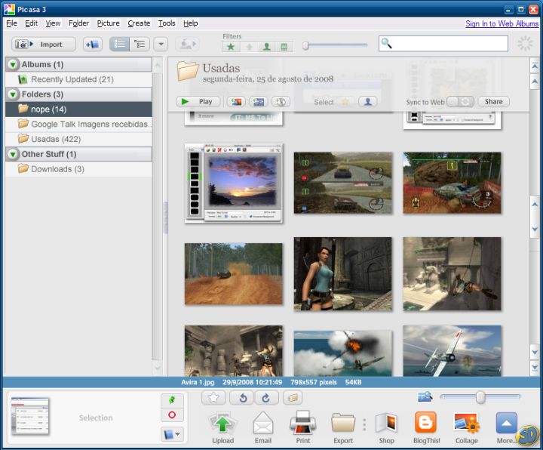543x450 pixels.
Task: Add a star to selected photo
Action: (213, 398)
